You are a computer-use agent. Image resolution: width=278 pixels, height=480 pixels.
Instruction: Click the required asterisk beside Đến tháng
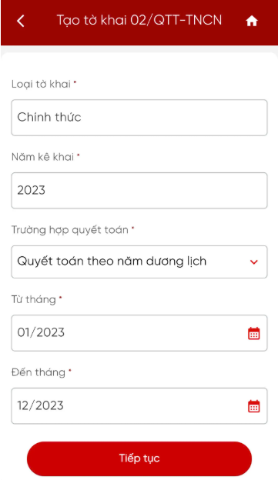coord(69,371)
